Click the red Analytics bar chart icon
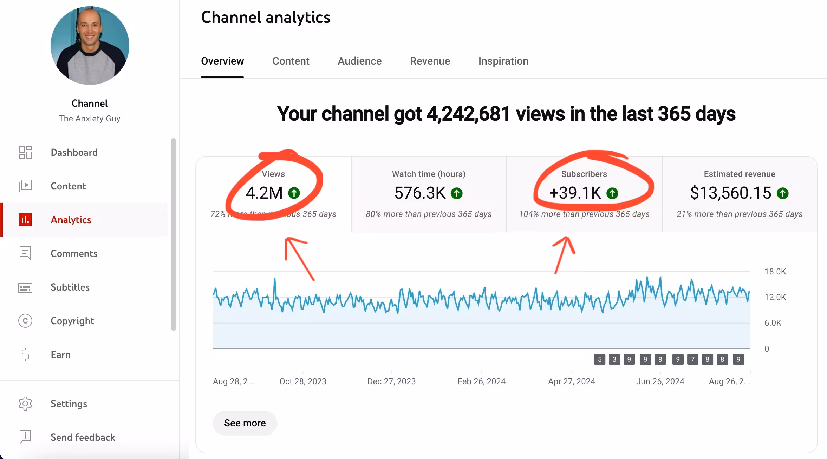This screenshot has height=459, width=827. [25, 220]
